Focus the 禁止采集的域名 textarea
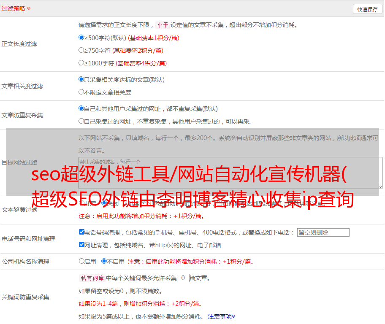The image size is (385, 324). (x=230, y=173)
